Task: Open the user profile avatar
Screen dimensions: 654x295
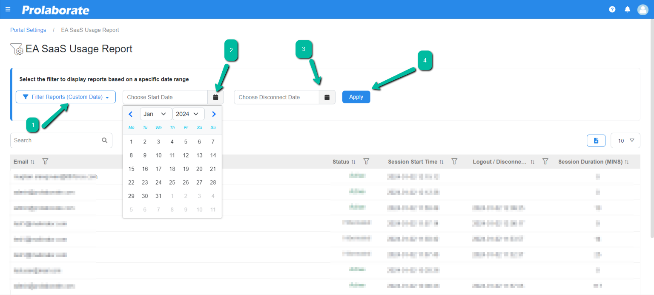Action: [x=643, y=9]
